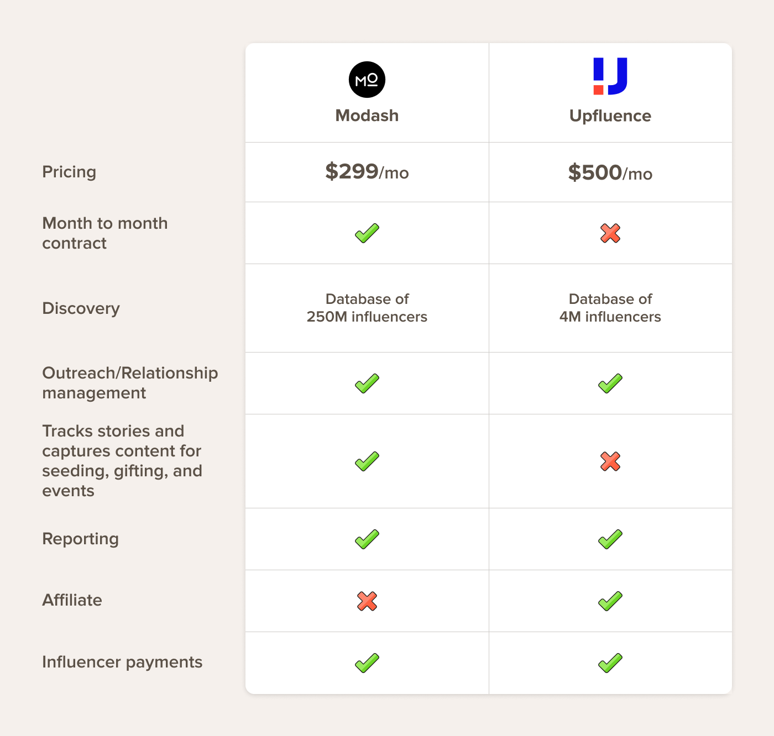Click Upfluence's checkmark in the Outreach/Relationship management row
This screenshot has height=736, width=774.
(610, 383)
